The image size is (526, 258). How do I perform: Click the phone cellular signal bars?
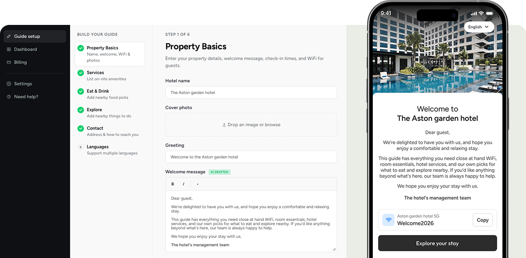tap(474, 14)
